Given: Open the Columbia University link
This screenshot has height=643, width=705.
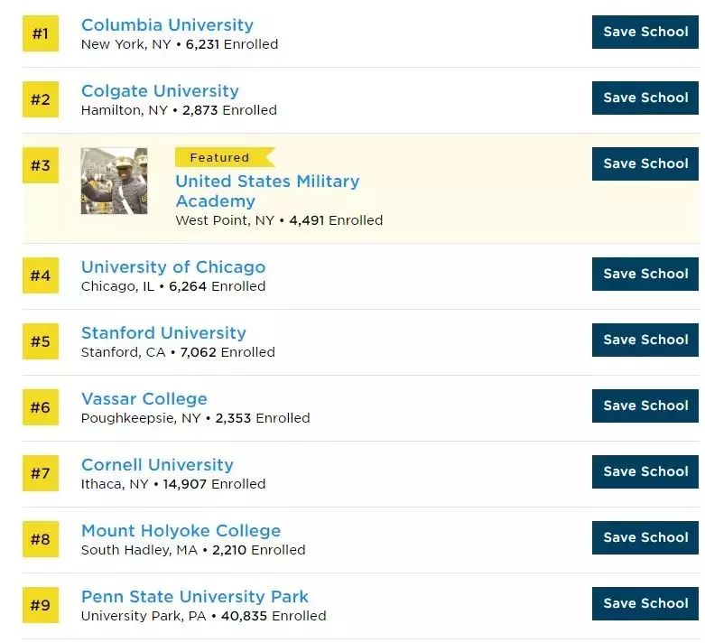Looking at the screenshot, I should click(167, 25).
